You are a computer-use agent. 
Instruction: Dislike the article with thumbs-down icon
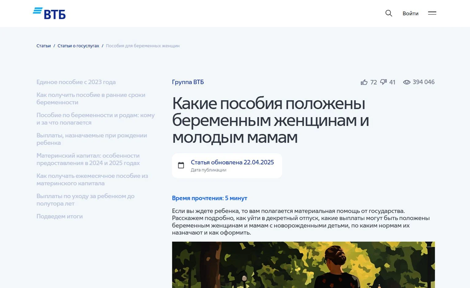(384, 82)
